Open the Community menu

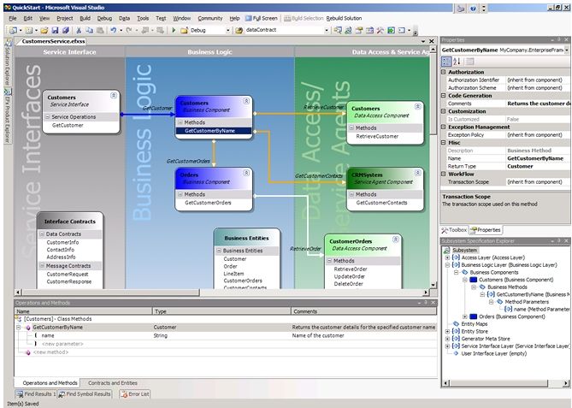[210, 18]
